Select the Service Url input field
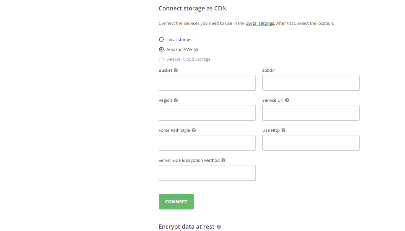Image resolution: width=405 pixels, height=231 pixels. coord(311,113)
